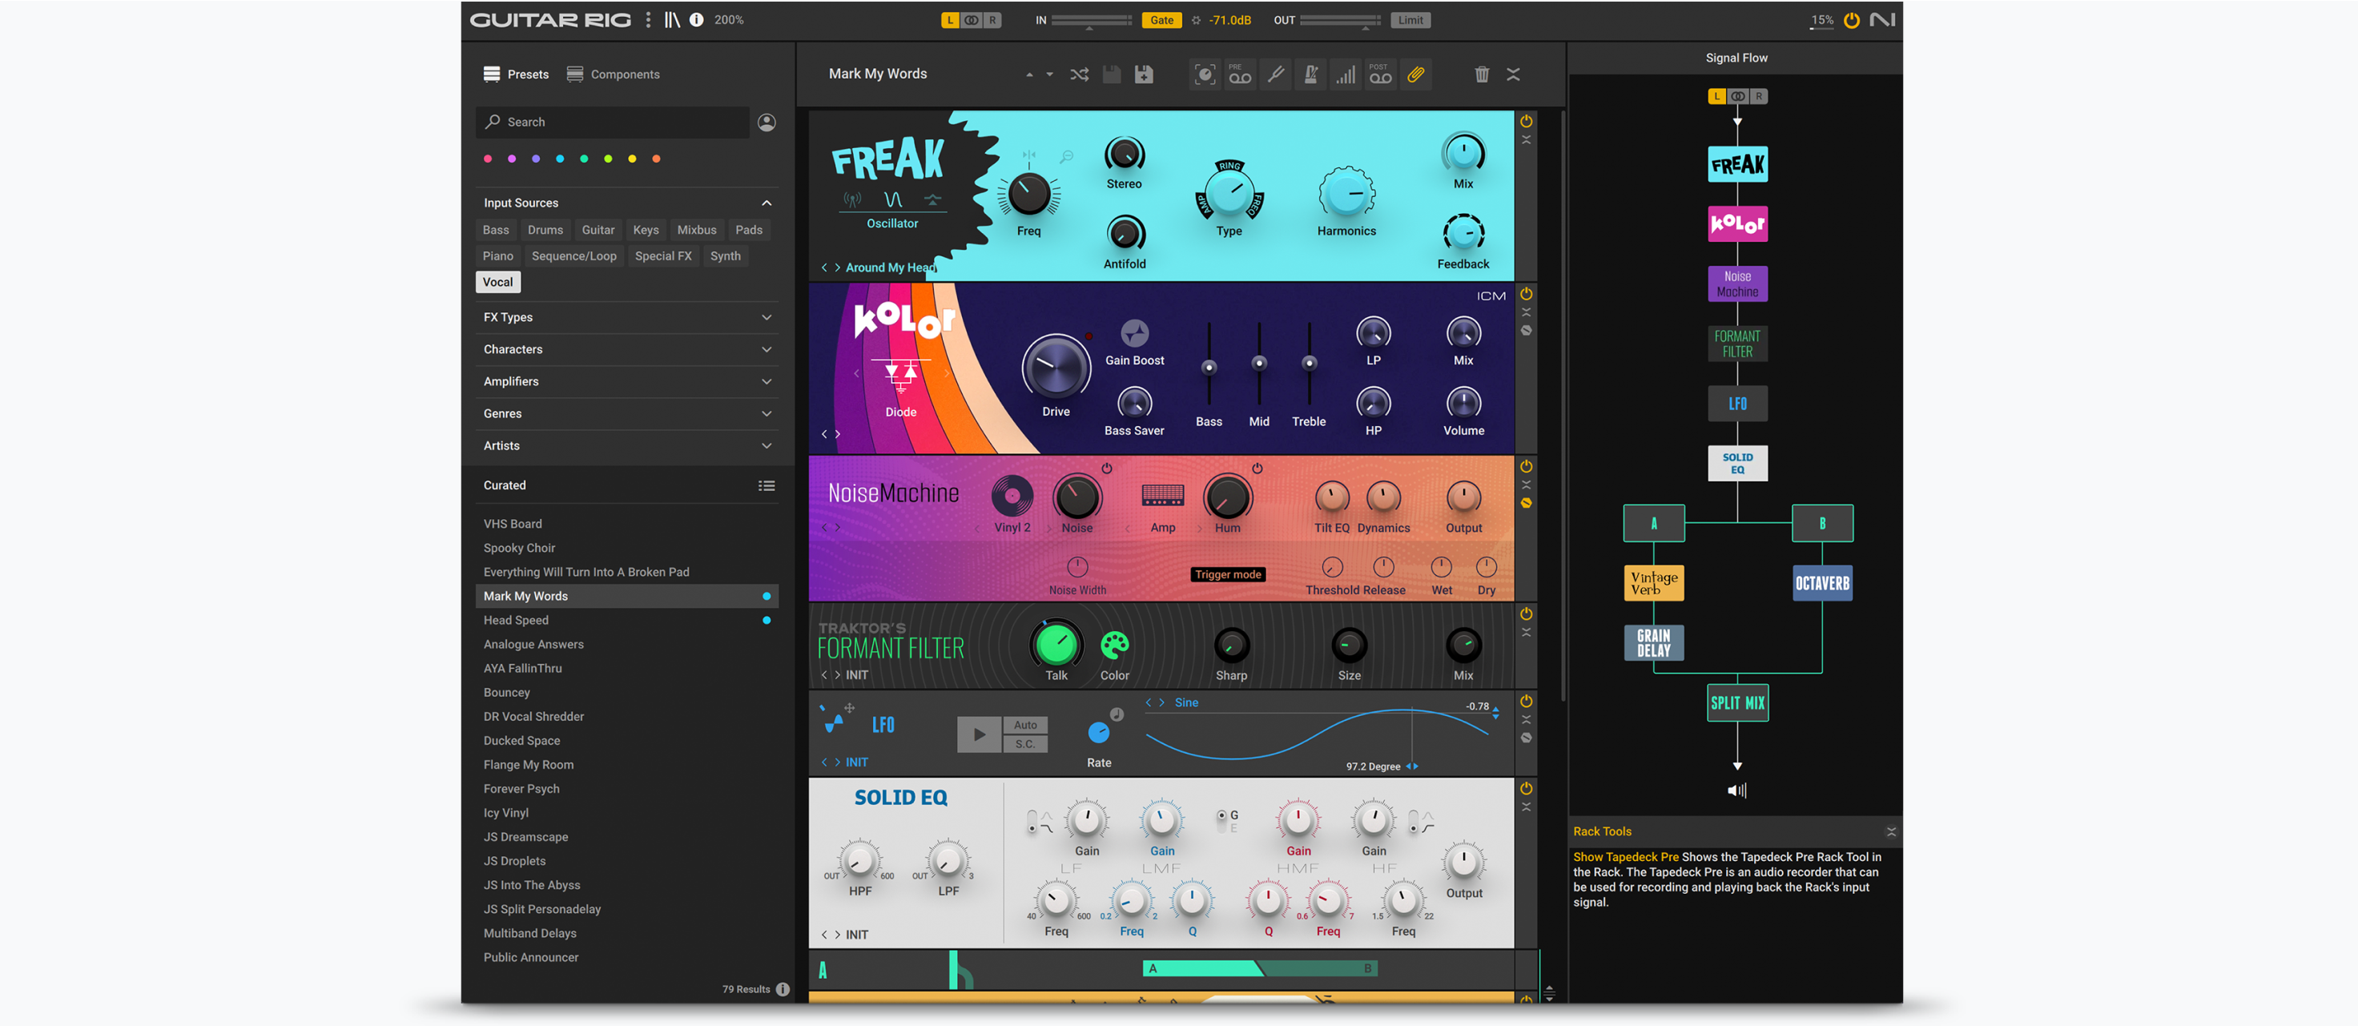Select the Guitar input source tag
Screen dimensions: 2358x1026
click(598, 230)
